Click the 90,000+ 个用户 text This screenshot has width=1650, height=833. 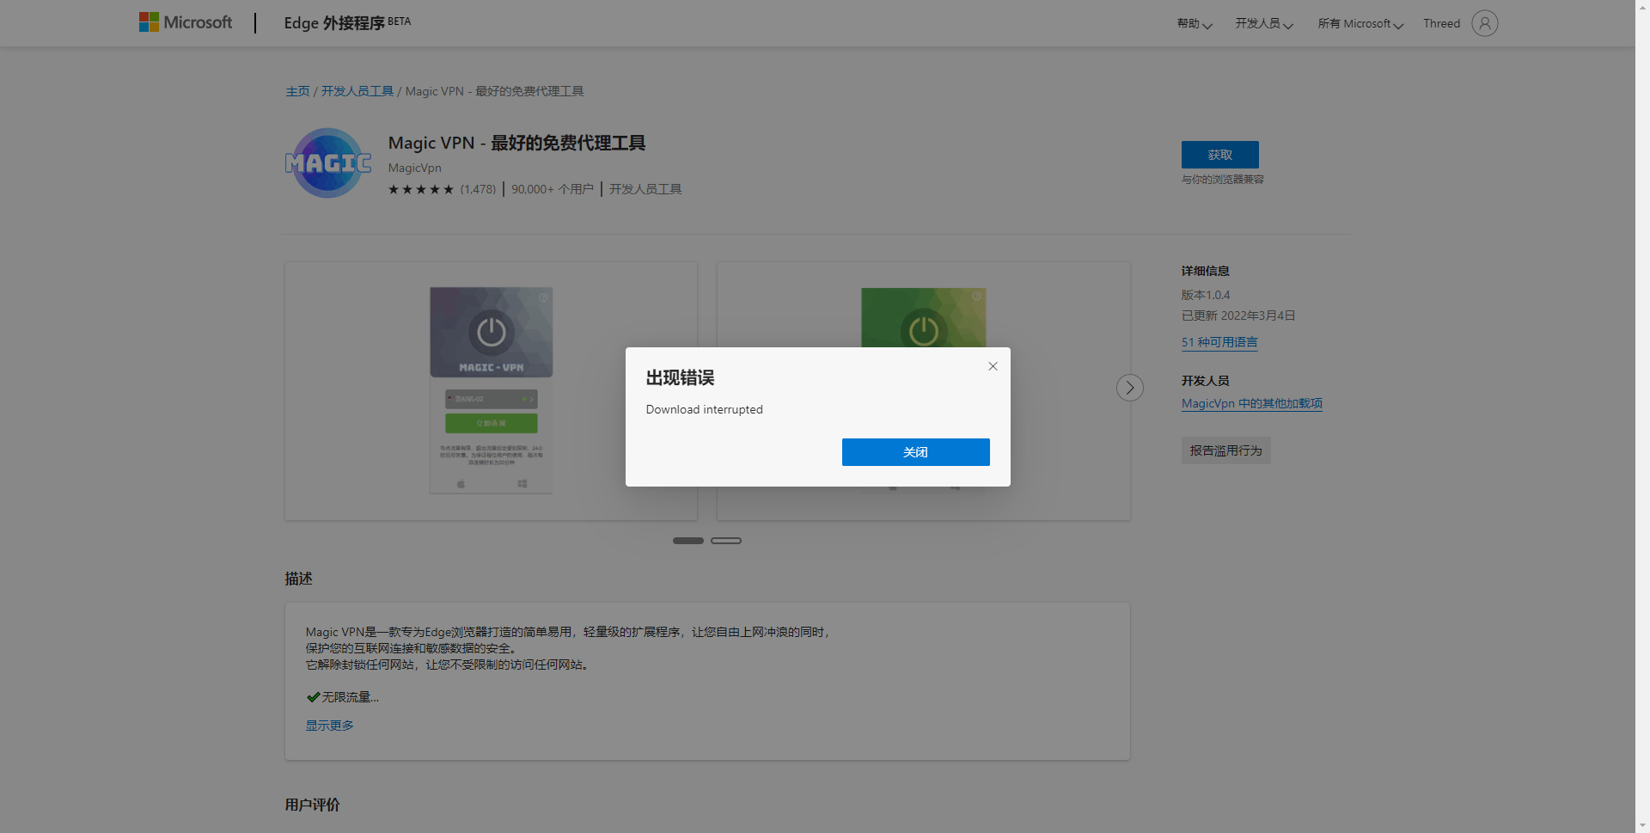click(x=552, y=189)
